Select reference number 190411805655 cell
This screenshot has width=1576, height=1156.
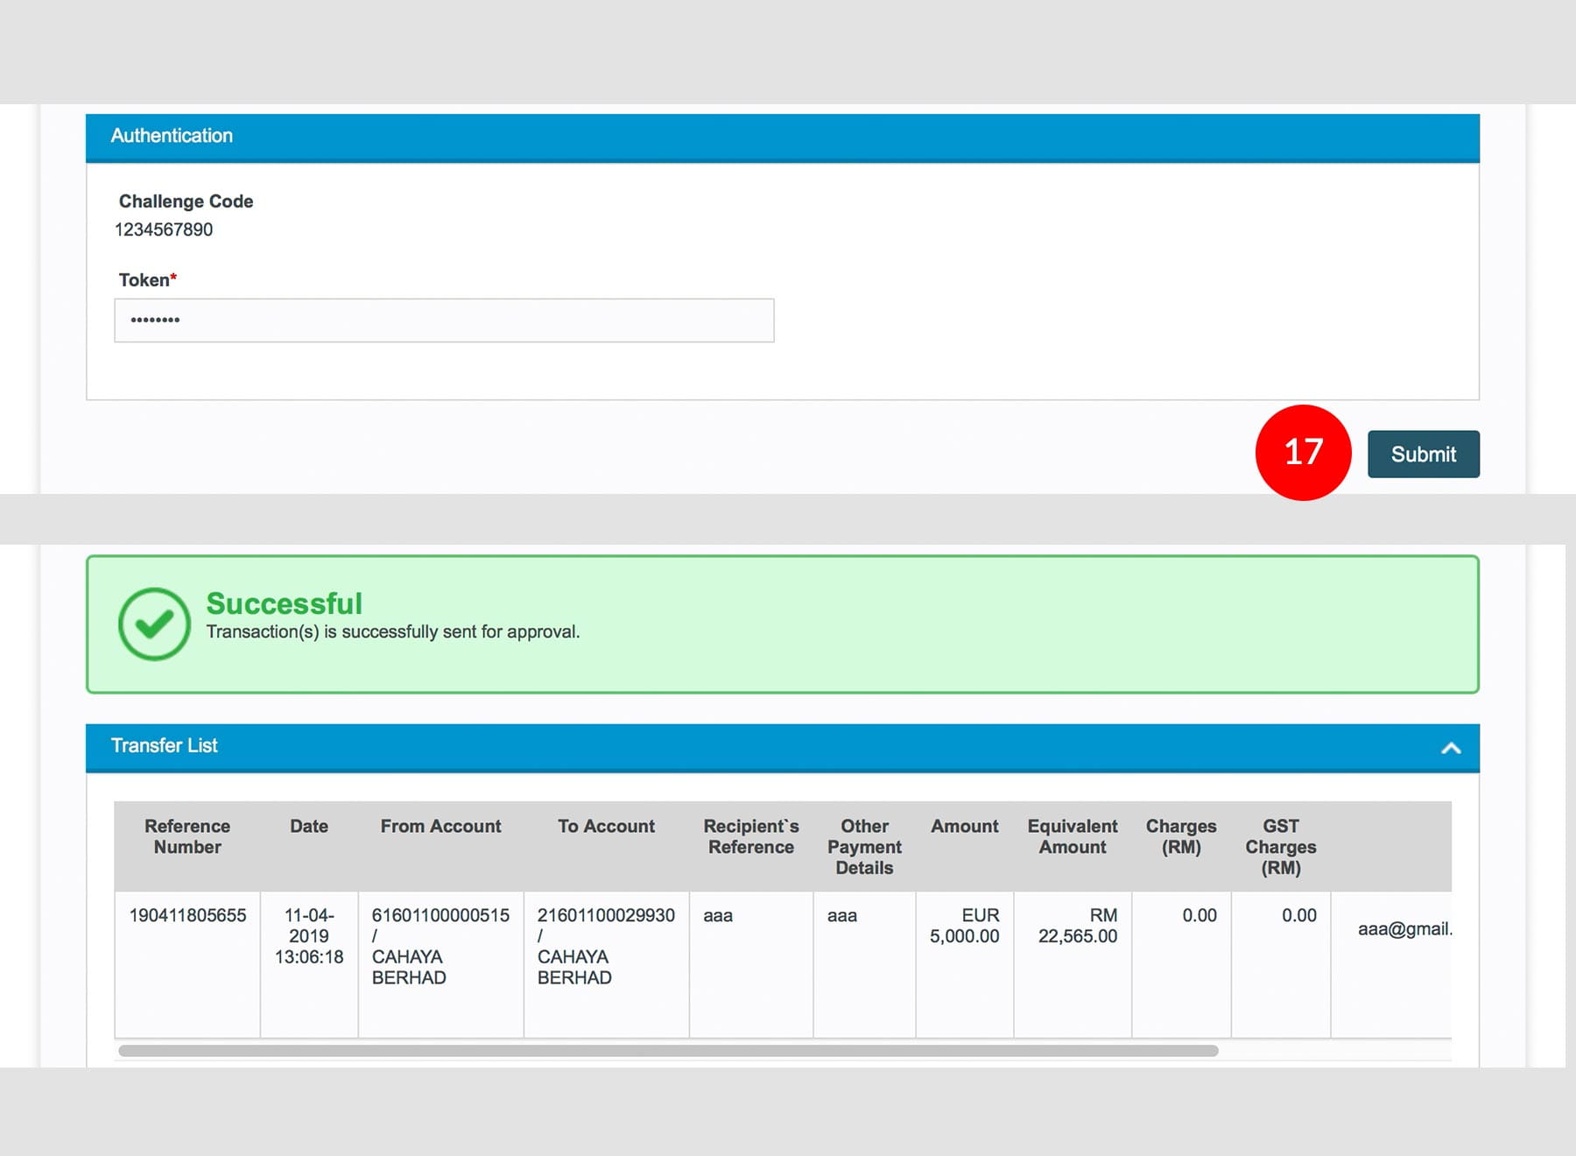187,916
